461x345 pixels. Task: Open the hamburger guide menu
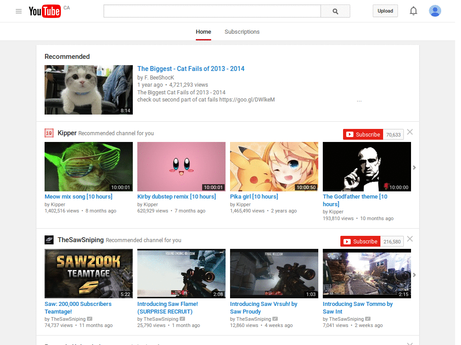click(x=18, y=11)
